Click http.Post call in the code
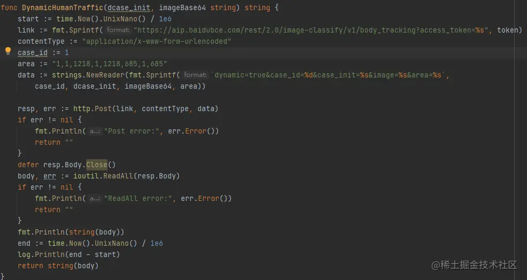This screenshot has height=280, width=527. point(93,109)
